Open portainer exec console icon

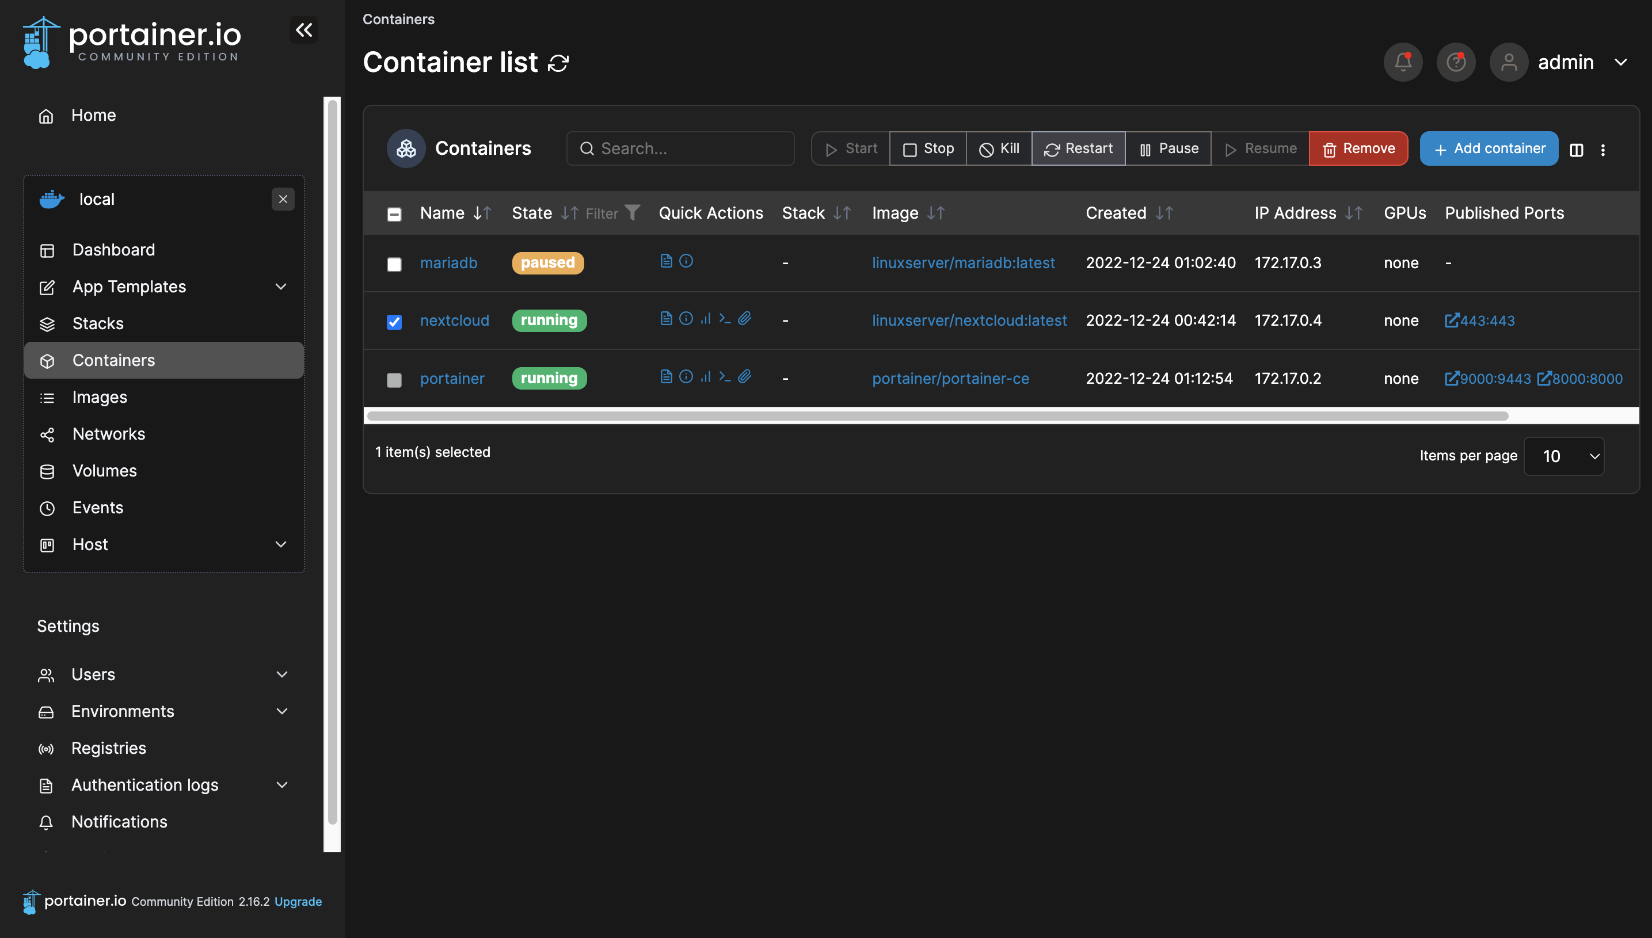pos(725,376)
